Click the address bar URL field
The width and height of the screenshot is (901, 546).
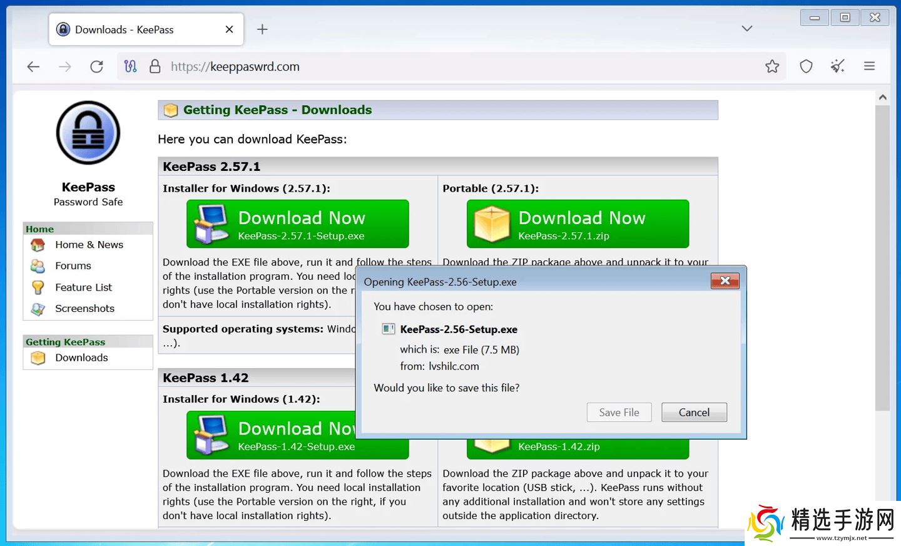[x=438, y=66]
